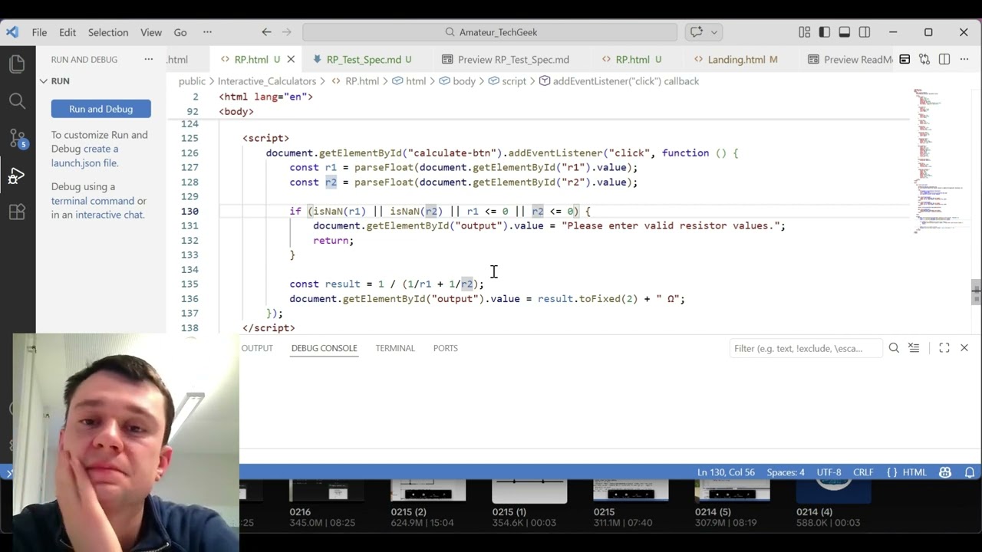Open the Extensions view icon
Image resolution: width=982 pixels, height=552 pixels.
pyautogui.click(x=17, y=212)
